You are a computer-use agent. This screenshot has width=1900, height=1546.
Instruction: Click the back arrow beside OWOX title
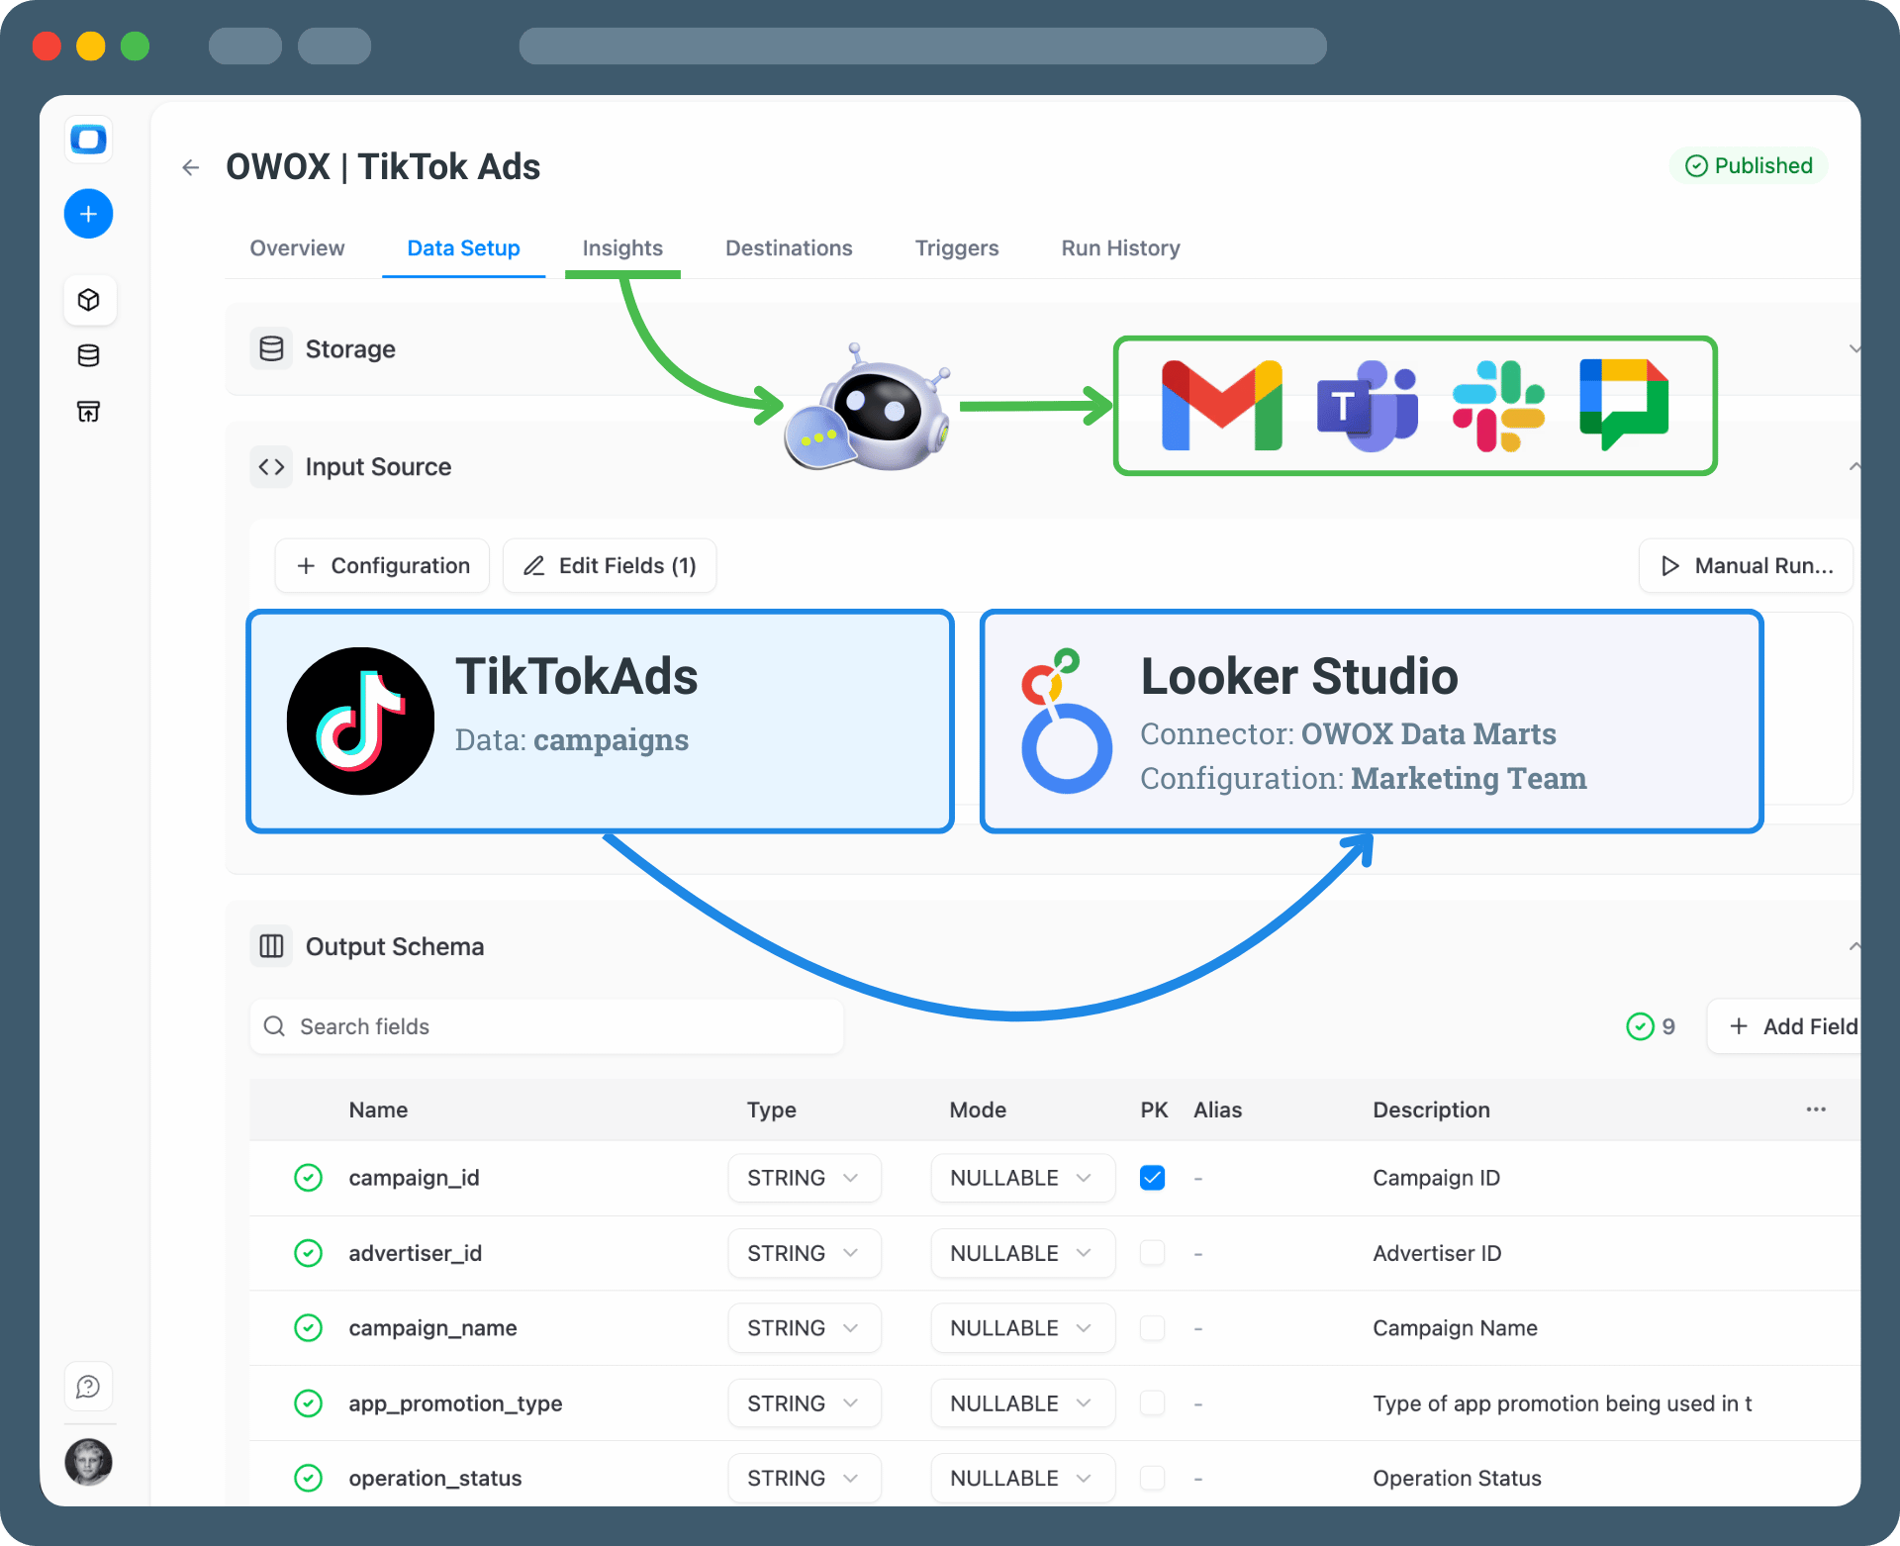click(191, 167)
